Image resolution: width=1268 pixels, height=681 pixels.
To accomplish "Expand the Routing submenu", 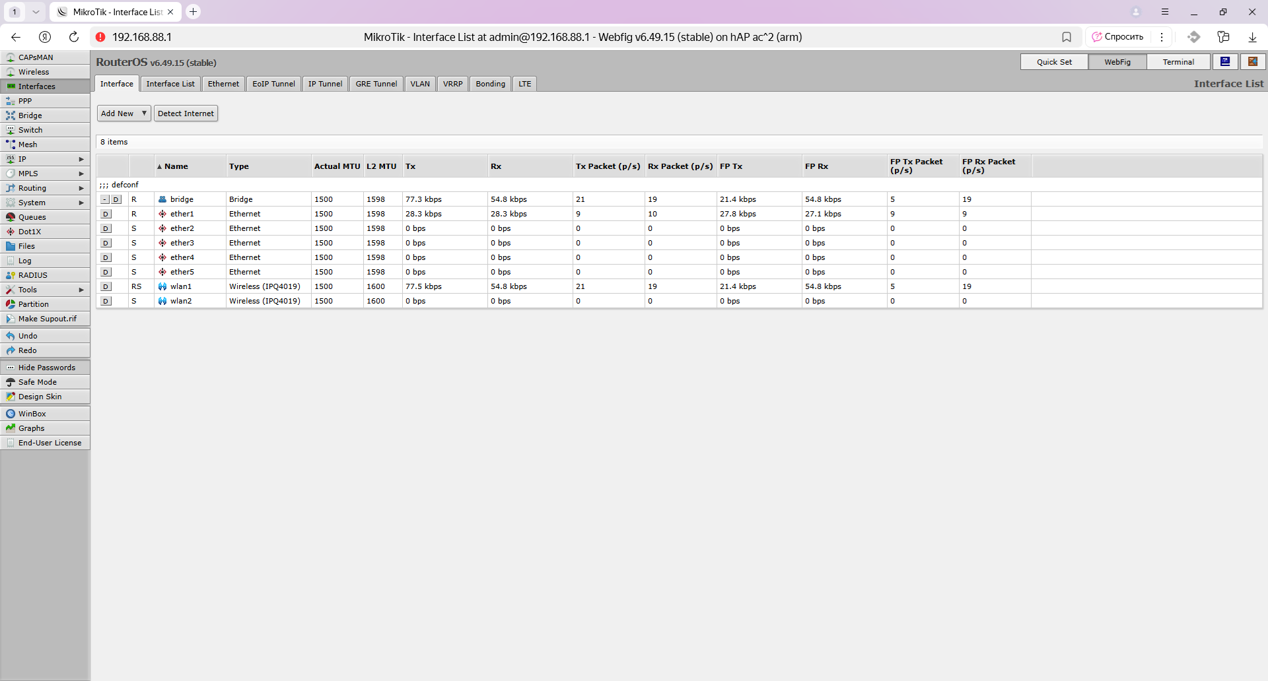I will [45, 188].
